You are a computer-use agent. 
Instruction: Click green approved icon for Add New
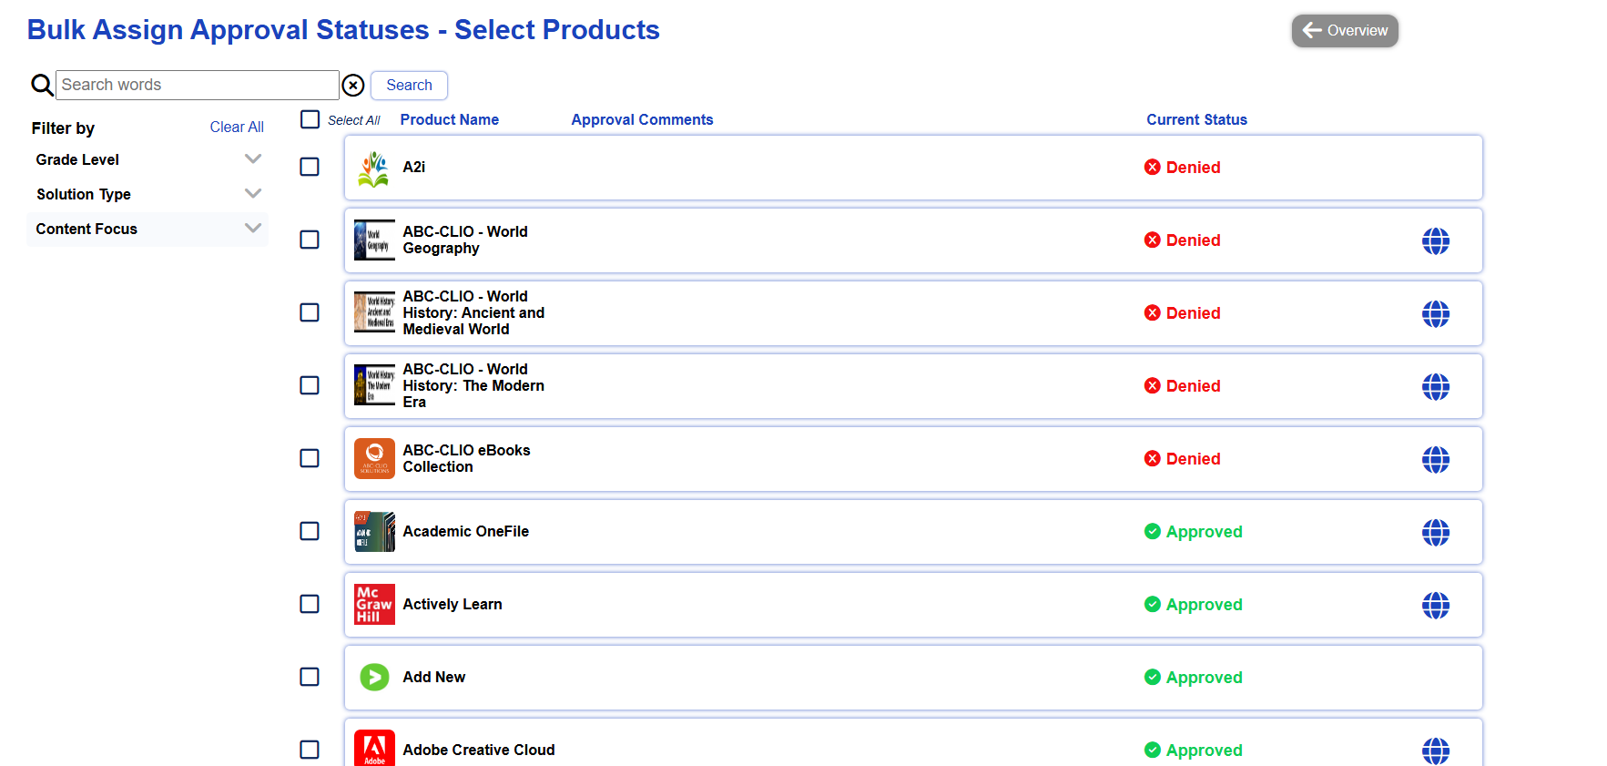click(x=1153, y=678)
